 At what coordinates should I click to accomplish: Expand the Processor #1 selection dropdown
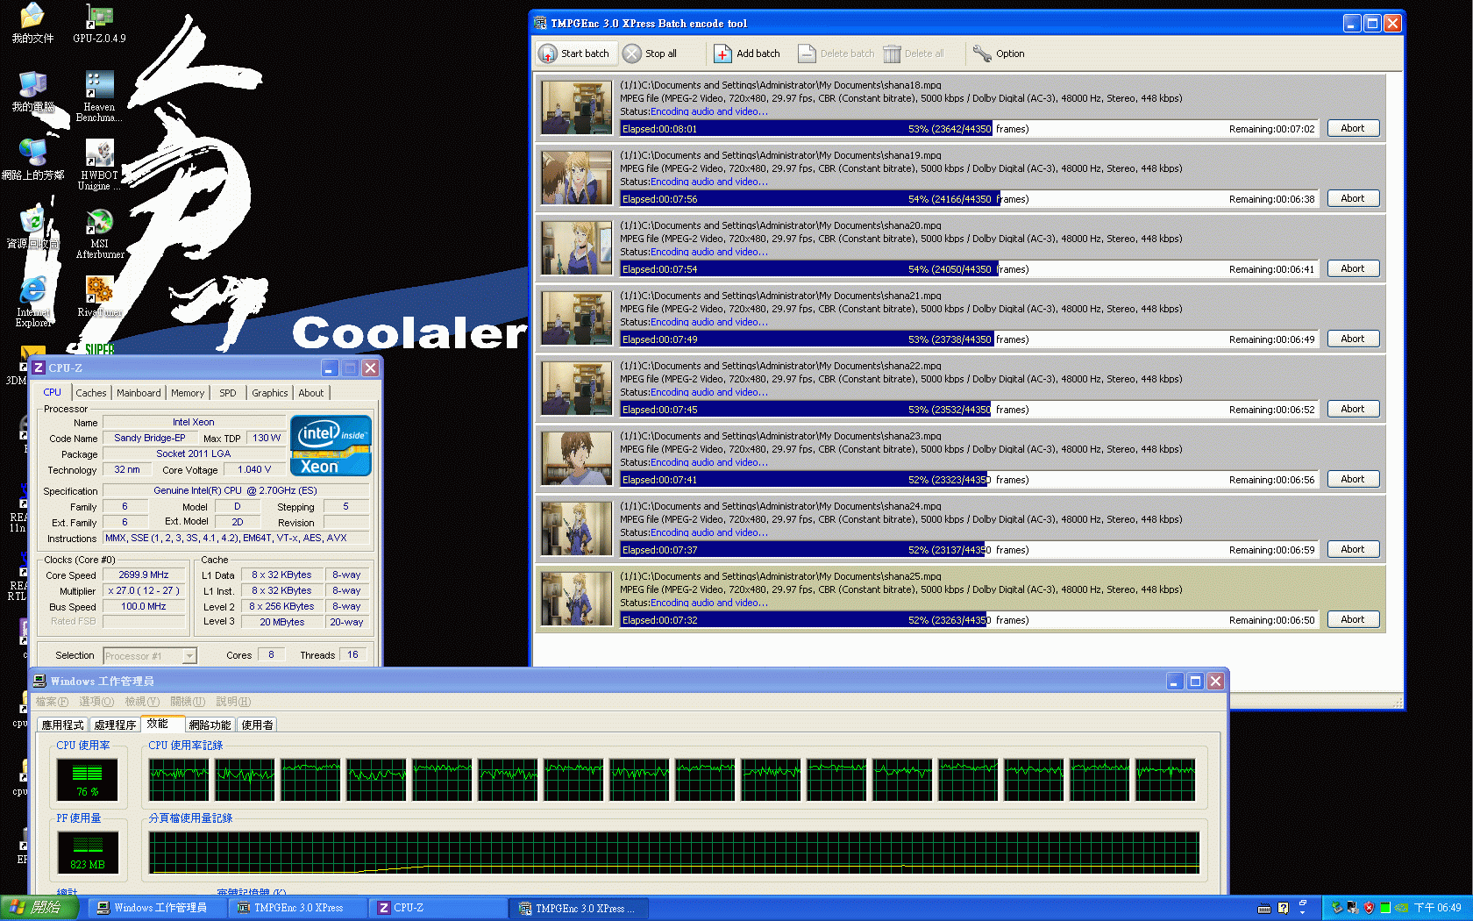[189, 656]
